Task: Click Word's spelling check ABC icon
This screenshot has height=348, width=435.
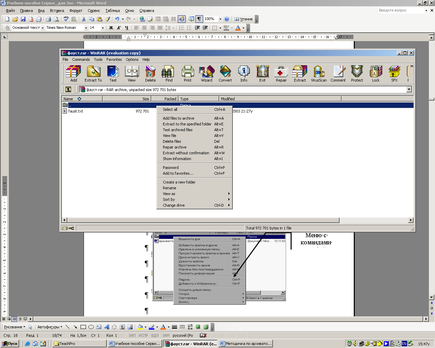Action: point(66,19)
